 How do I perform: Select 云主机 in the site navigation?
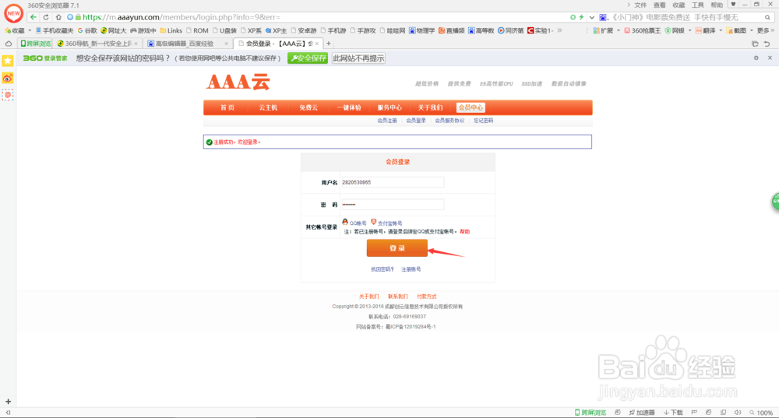(x=268, y=107)
